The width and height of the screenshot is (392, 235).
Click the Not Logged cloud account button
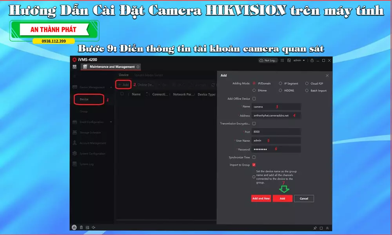tap(268, 60)
